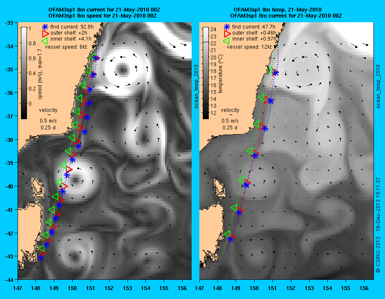Click the 'velocity' scale label in the left map
The height and width of the screenshot is (299, 385).
click(48, 110)
